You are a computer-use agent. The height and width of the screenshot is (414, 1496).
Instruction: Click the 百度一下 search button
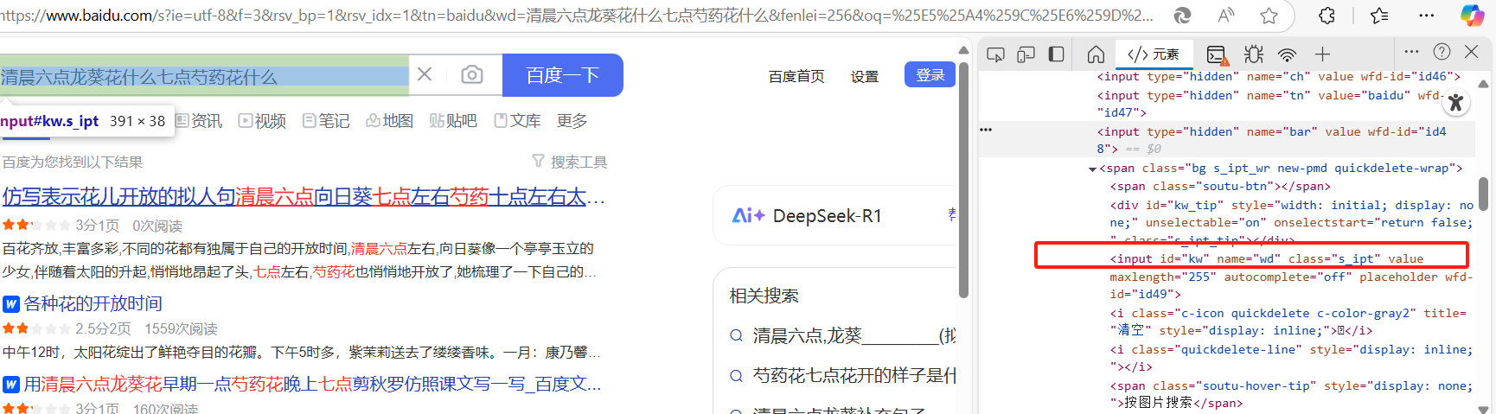pyautogui.click(x=563, y=75)
